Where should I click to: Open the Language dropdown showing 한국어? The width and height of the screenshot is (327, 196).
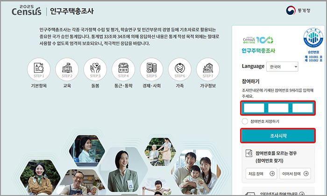pyautogui.click(x=282, y=67)
